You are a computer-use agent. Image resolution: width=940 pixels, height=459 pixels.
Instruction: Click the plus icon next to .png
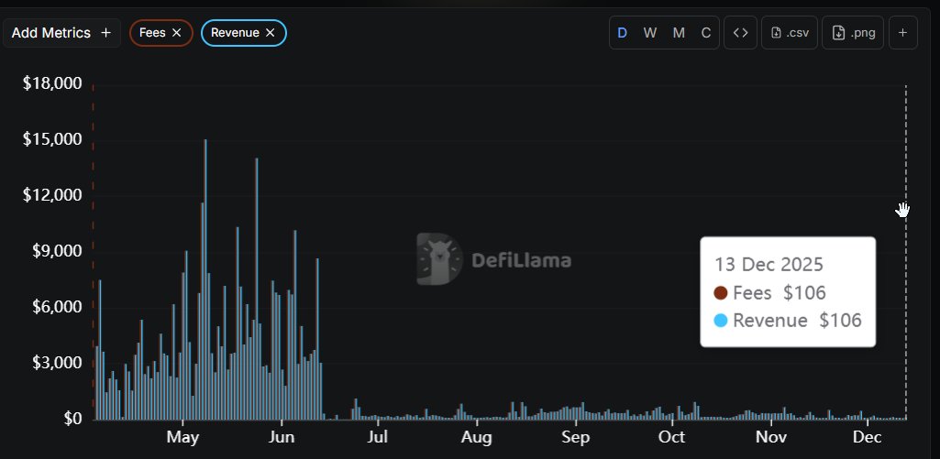coord(902,33)
